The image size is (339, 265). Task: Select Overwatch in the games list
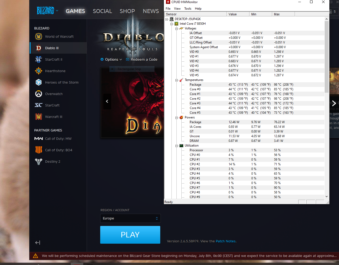tap(58, 94)
